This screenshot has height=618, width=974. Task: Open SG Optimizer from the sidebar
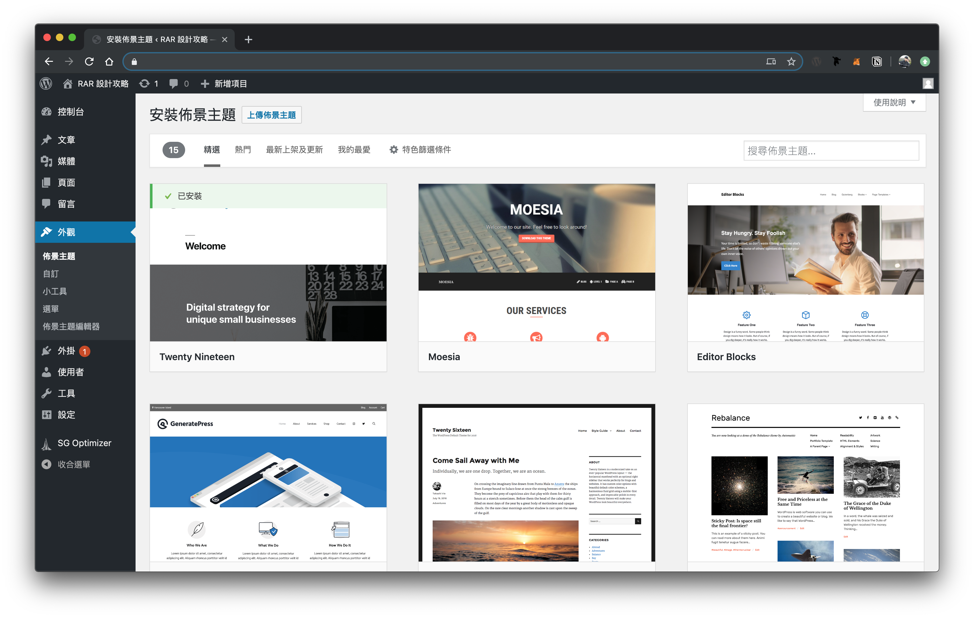pos(84,443)
